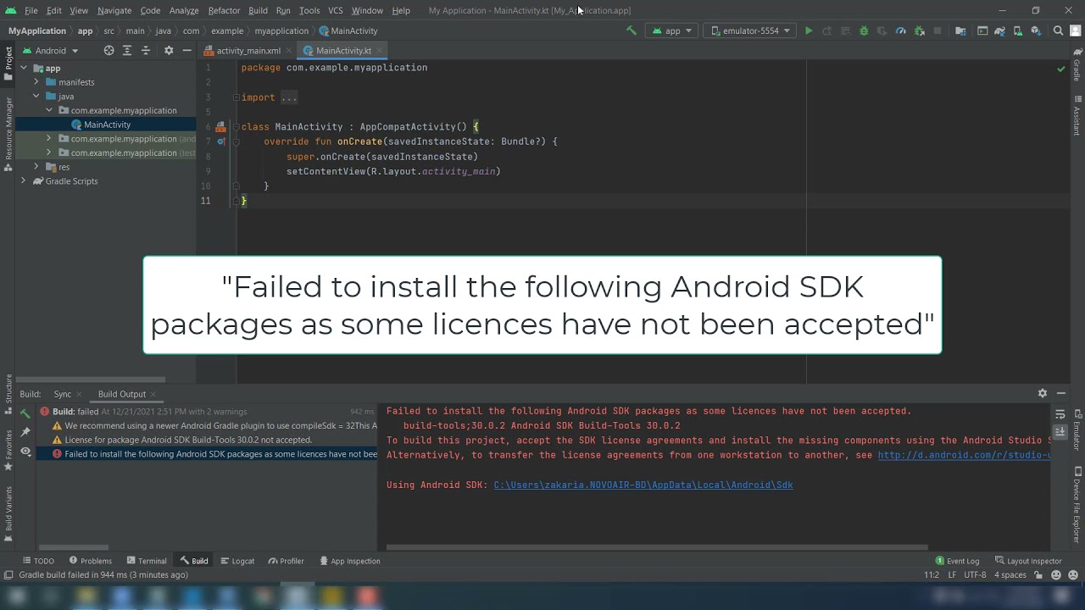This screenshot has height=610, width=1085.
Task: Toggle Pin Tab in Build panel
Action: click(25, 432)
